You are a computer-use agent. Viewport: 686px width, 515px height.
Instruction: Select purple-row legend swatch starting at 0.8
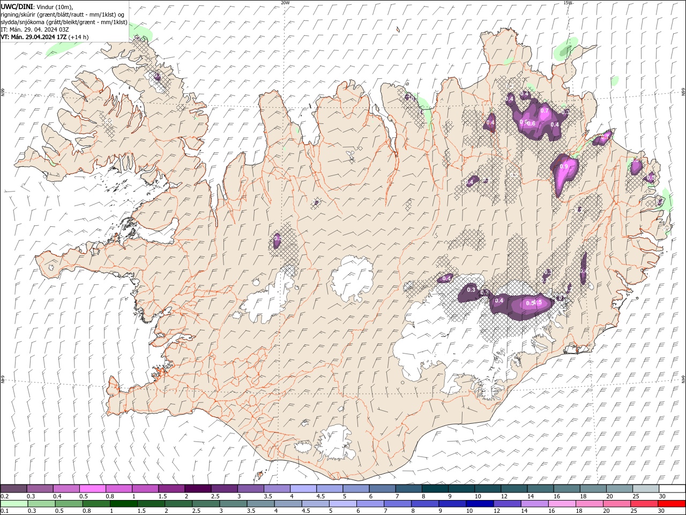click(118, 489)
